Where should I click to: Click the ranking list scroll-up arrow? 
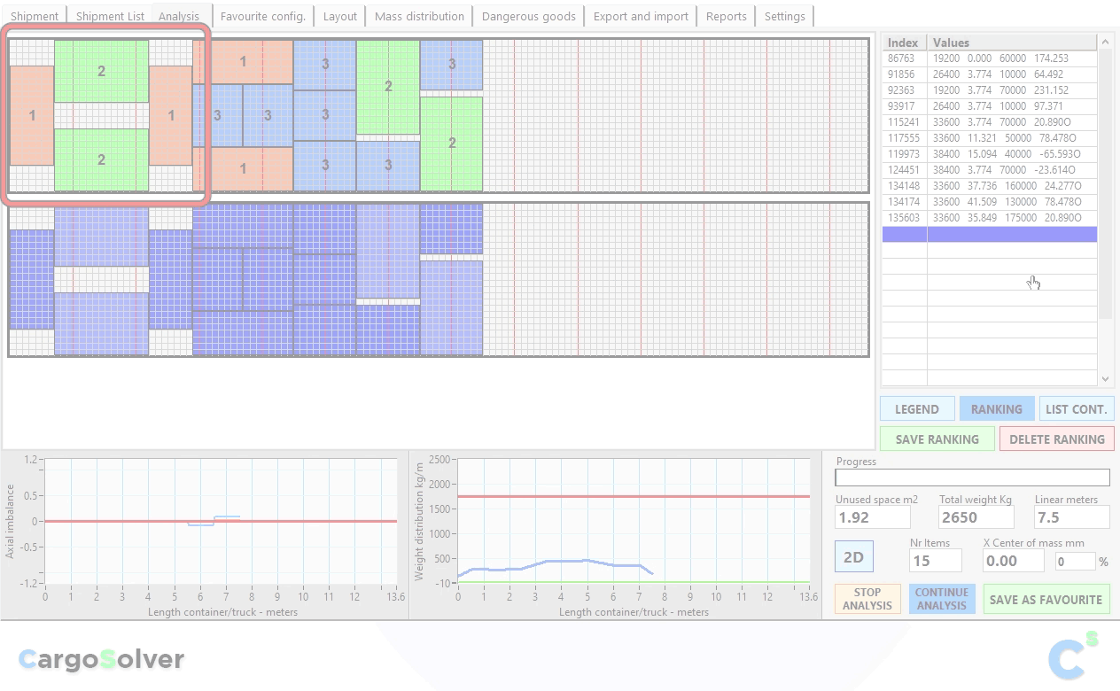[x=1105, y=43]
